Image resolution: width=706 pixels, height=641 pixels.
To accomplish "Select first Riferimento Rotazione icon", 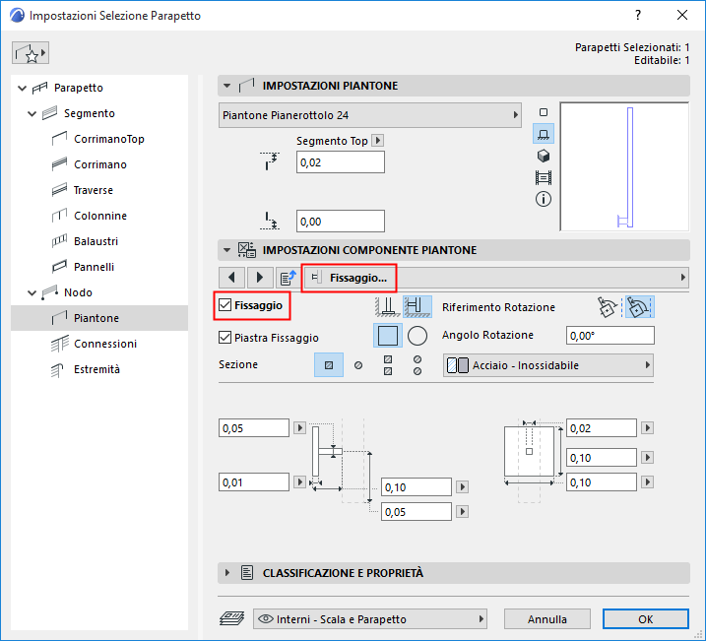I will click(607, 307).
